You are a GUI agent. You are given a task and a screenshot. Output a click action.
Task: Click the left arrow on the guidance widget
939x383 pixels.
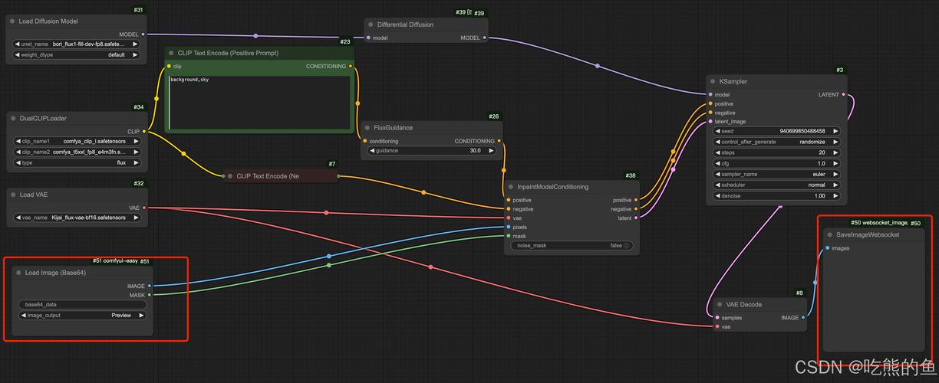(x=372, y=151)
